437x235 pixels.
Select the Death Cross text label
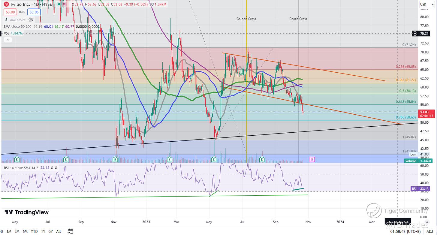click(x=298, y=19)
